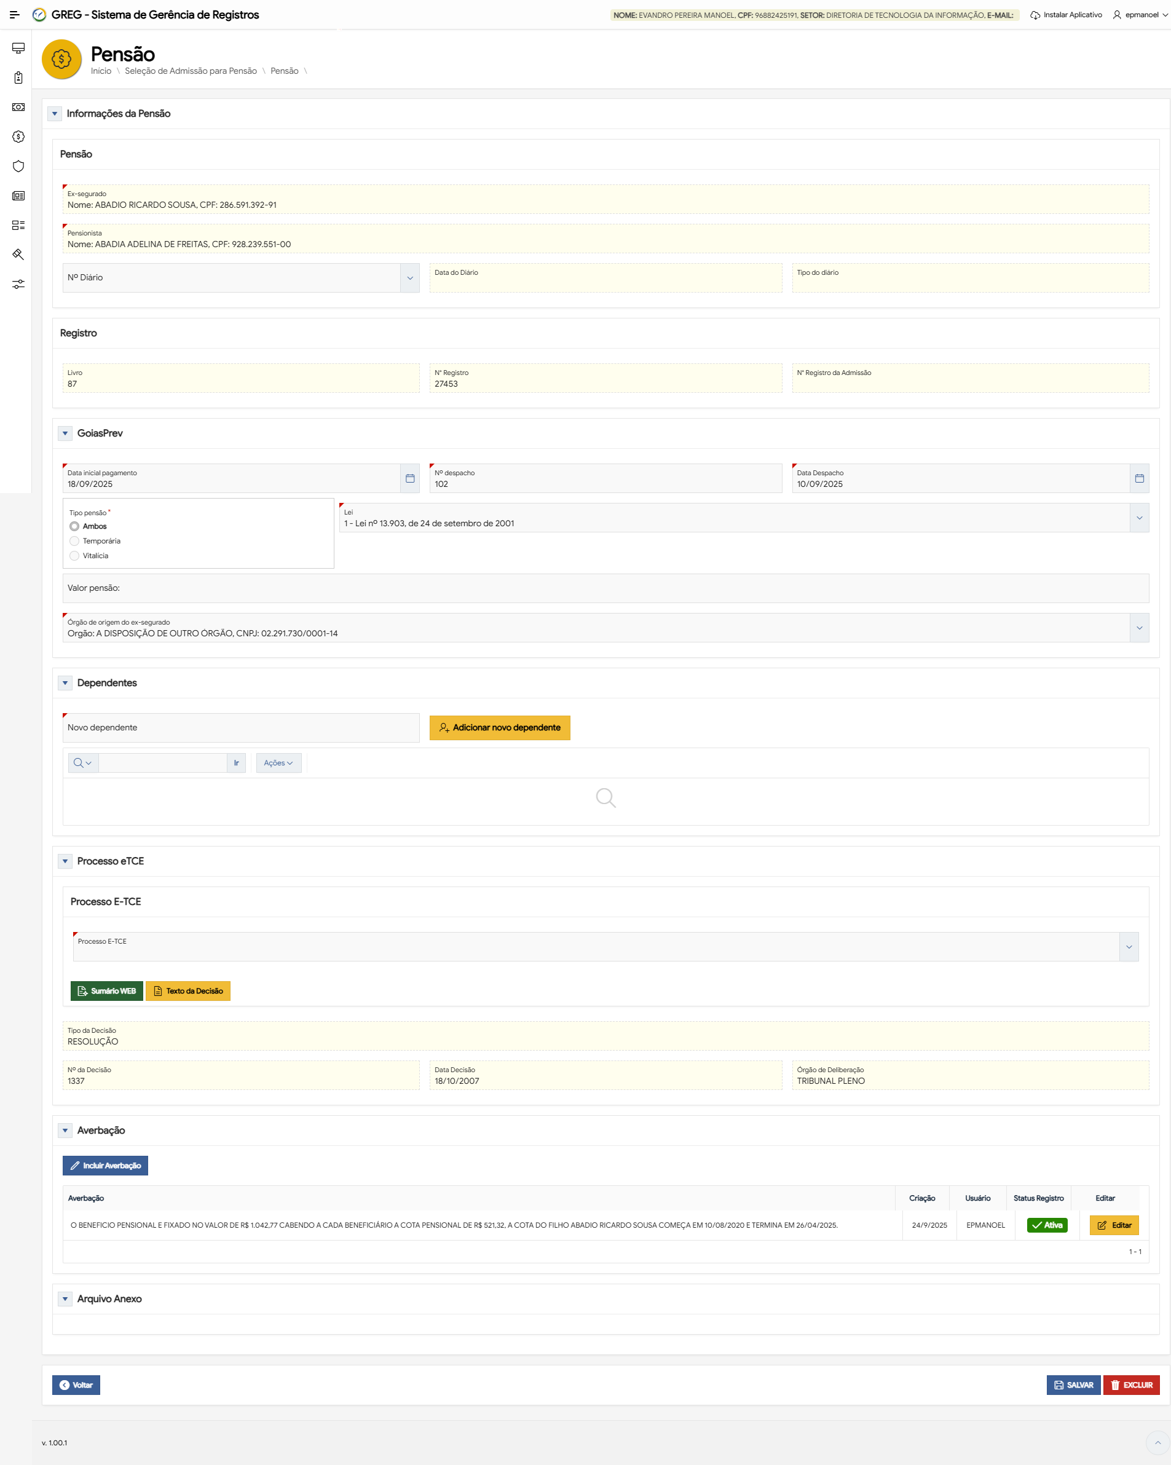
Task: Select the Vitalícia pension type
Action: (x=75, y=556)
